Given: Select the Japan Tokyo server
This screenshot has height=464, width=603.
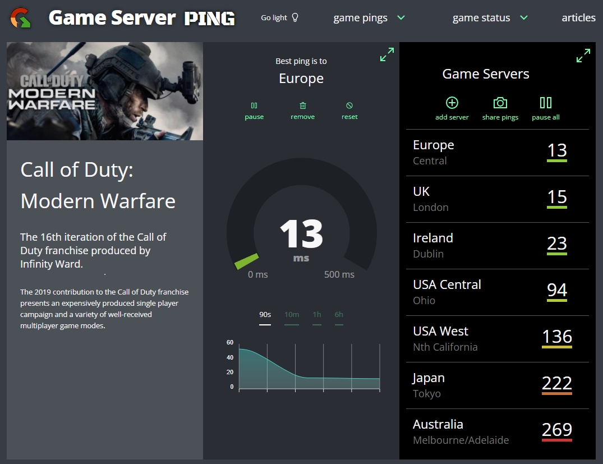Looking at the screenshot, I should (x=497, y=385).
